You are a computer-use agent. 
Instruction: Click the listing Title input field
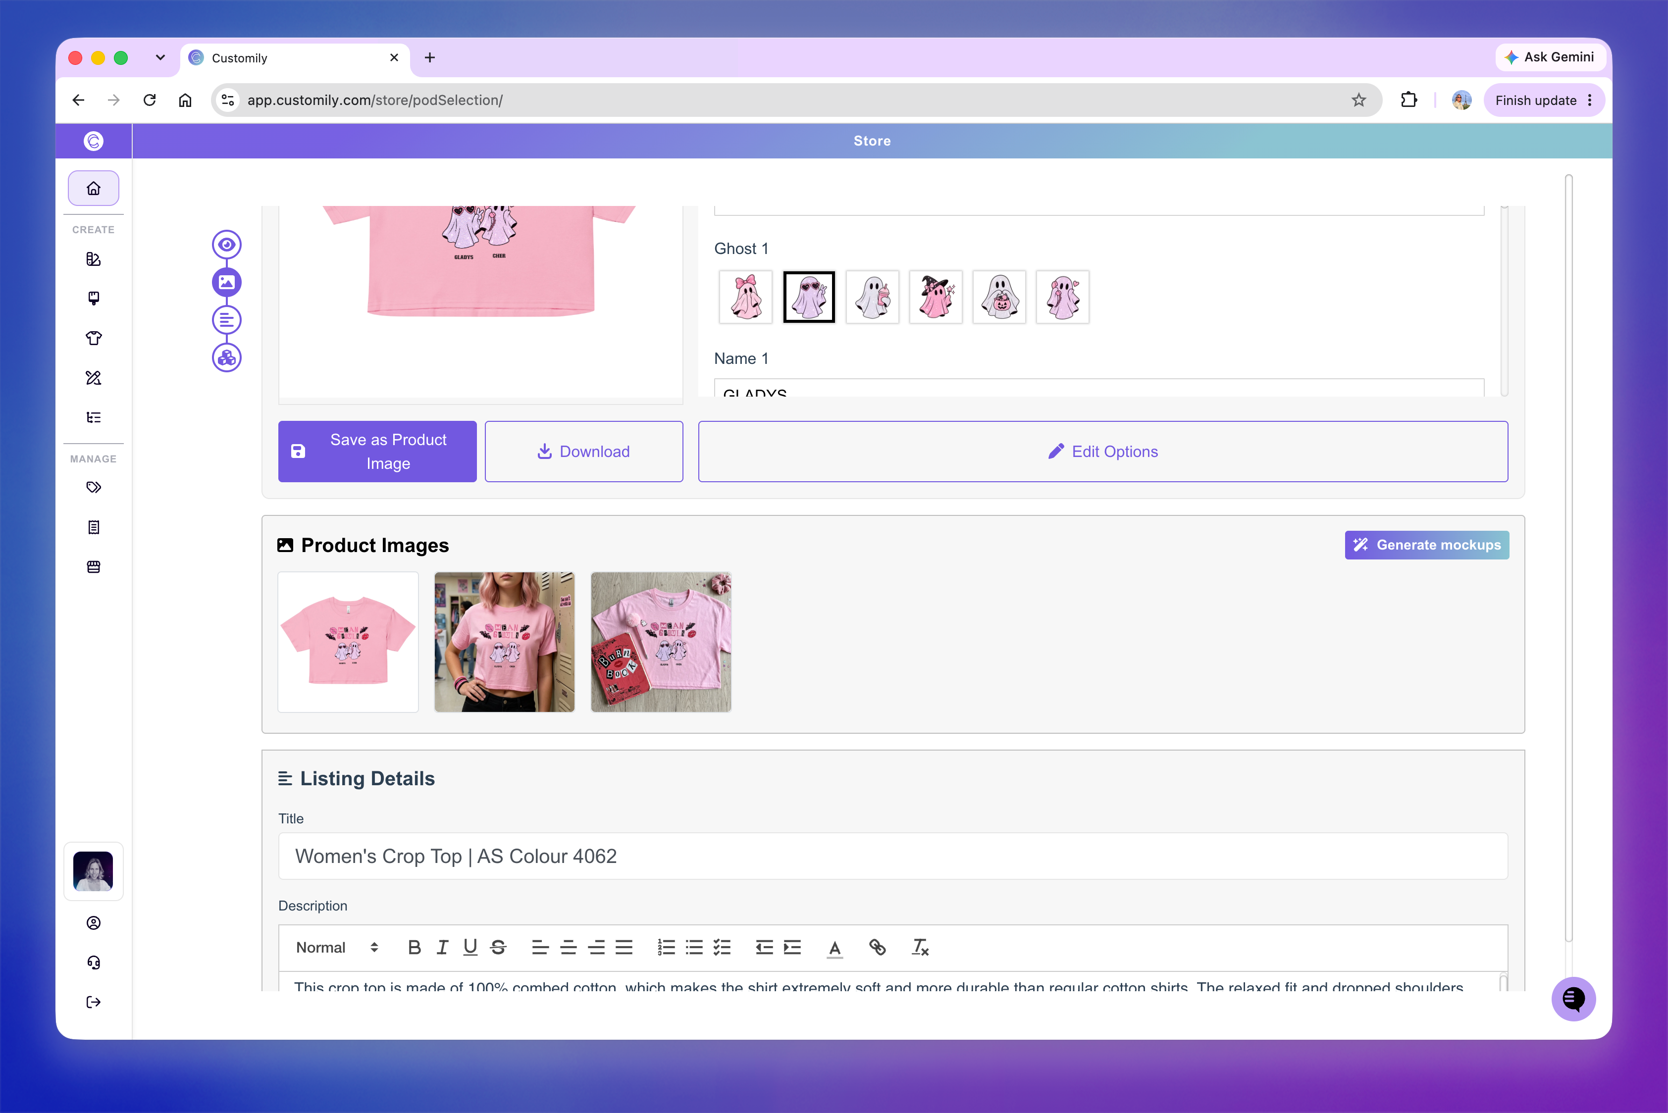point(892,856)
